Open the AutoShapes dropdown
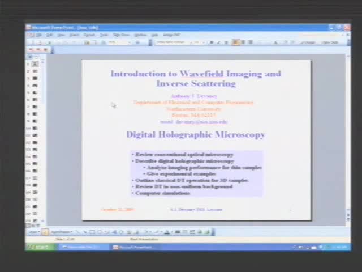 [x=62, y=232]
